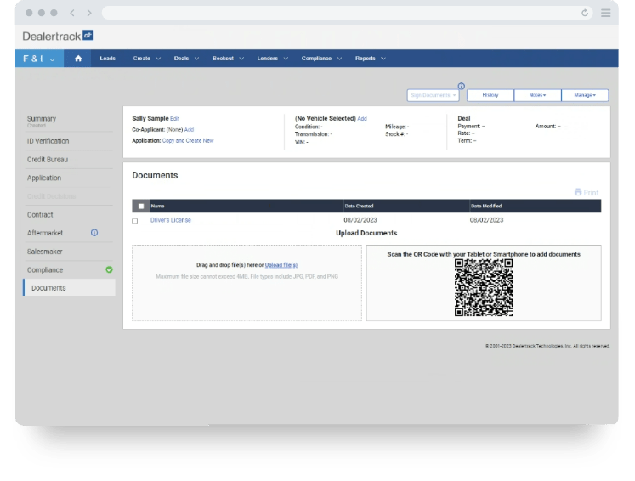The height and width of the screenshot is (481, 635).
Task: Expand the Reports menu
Action: (370, 59)
